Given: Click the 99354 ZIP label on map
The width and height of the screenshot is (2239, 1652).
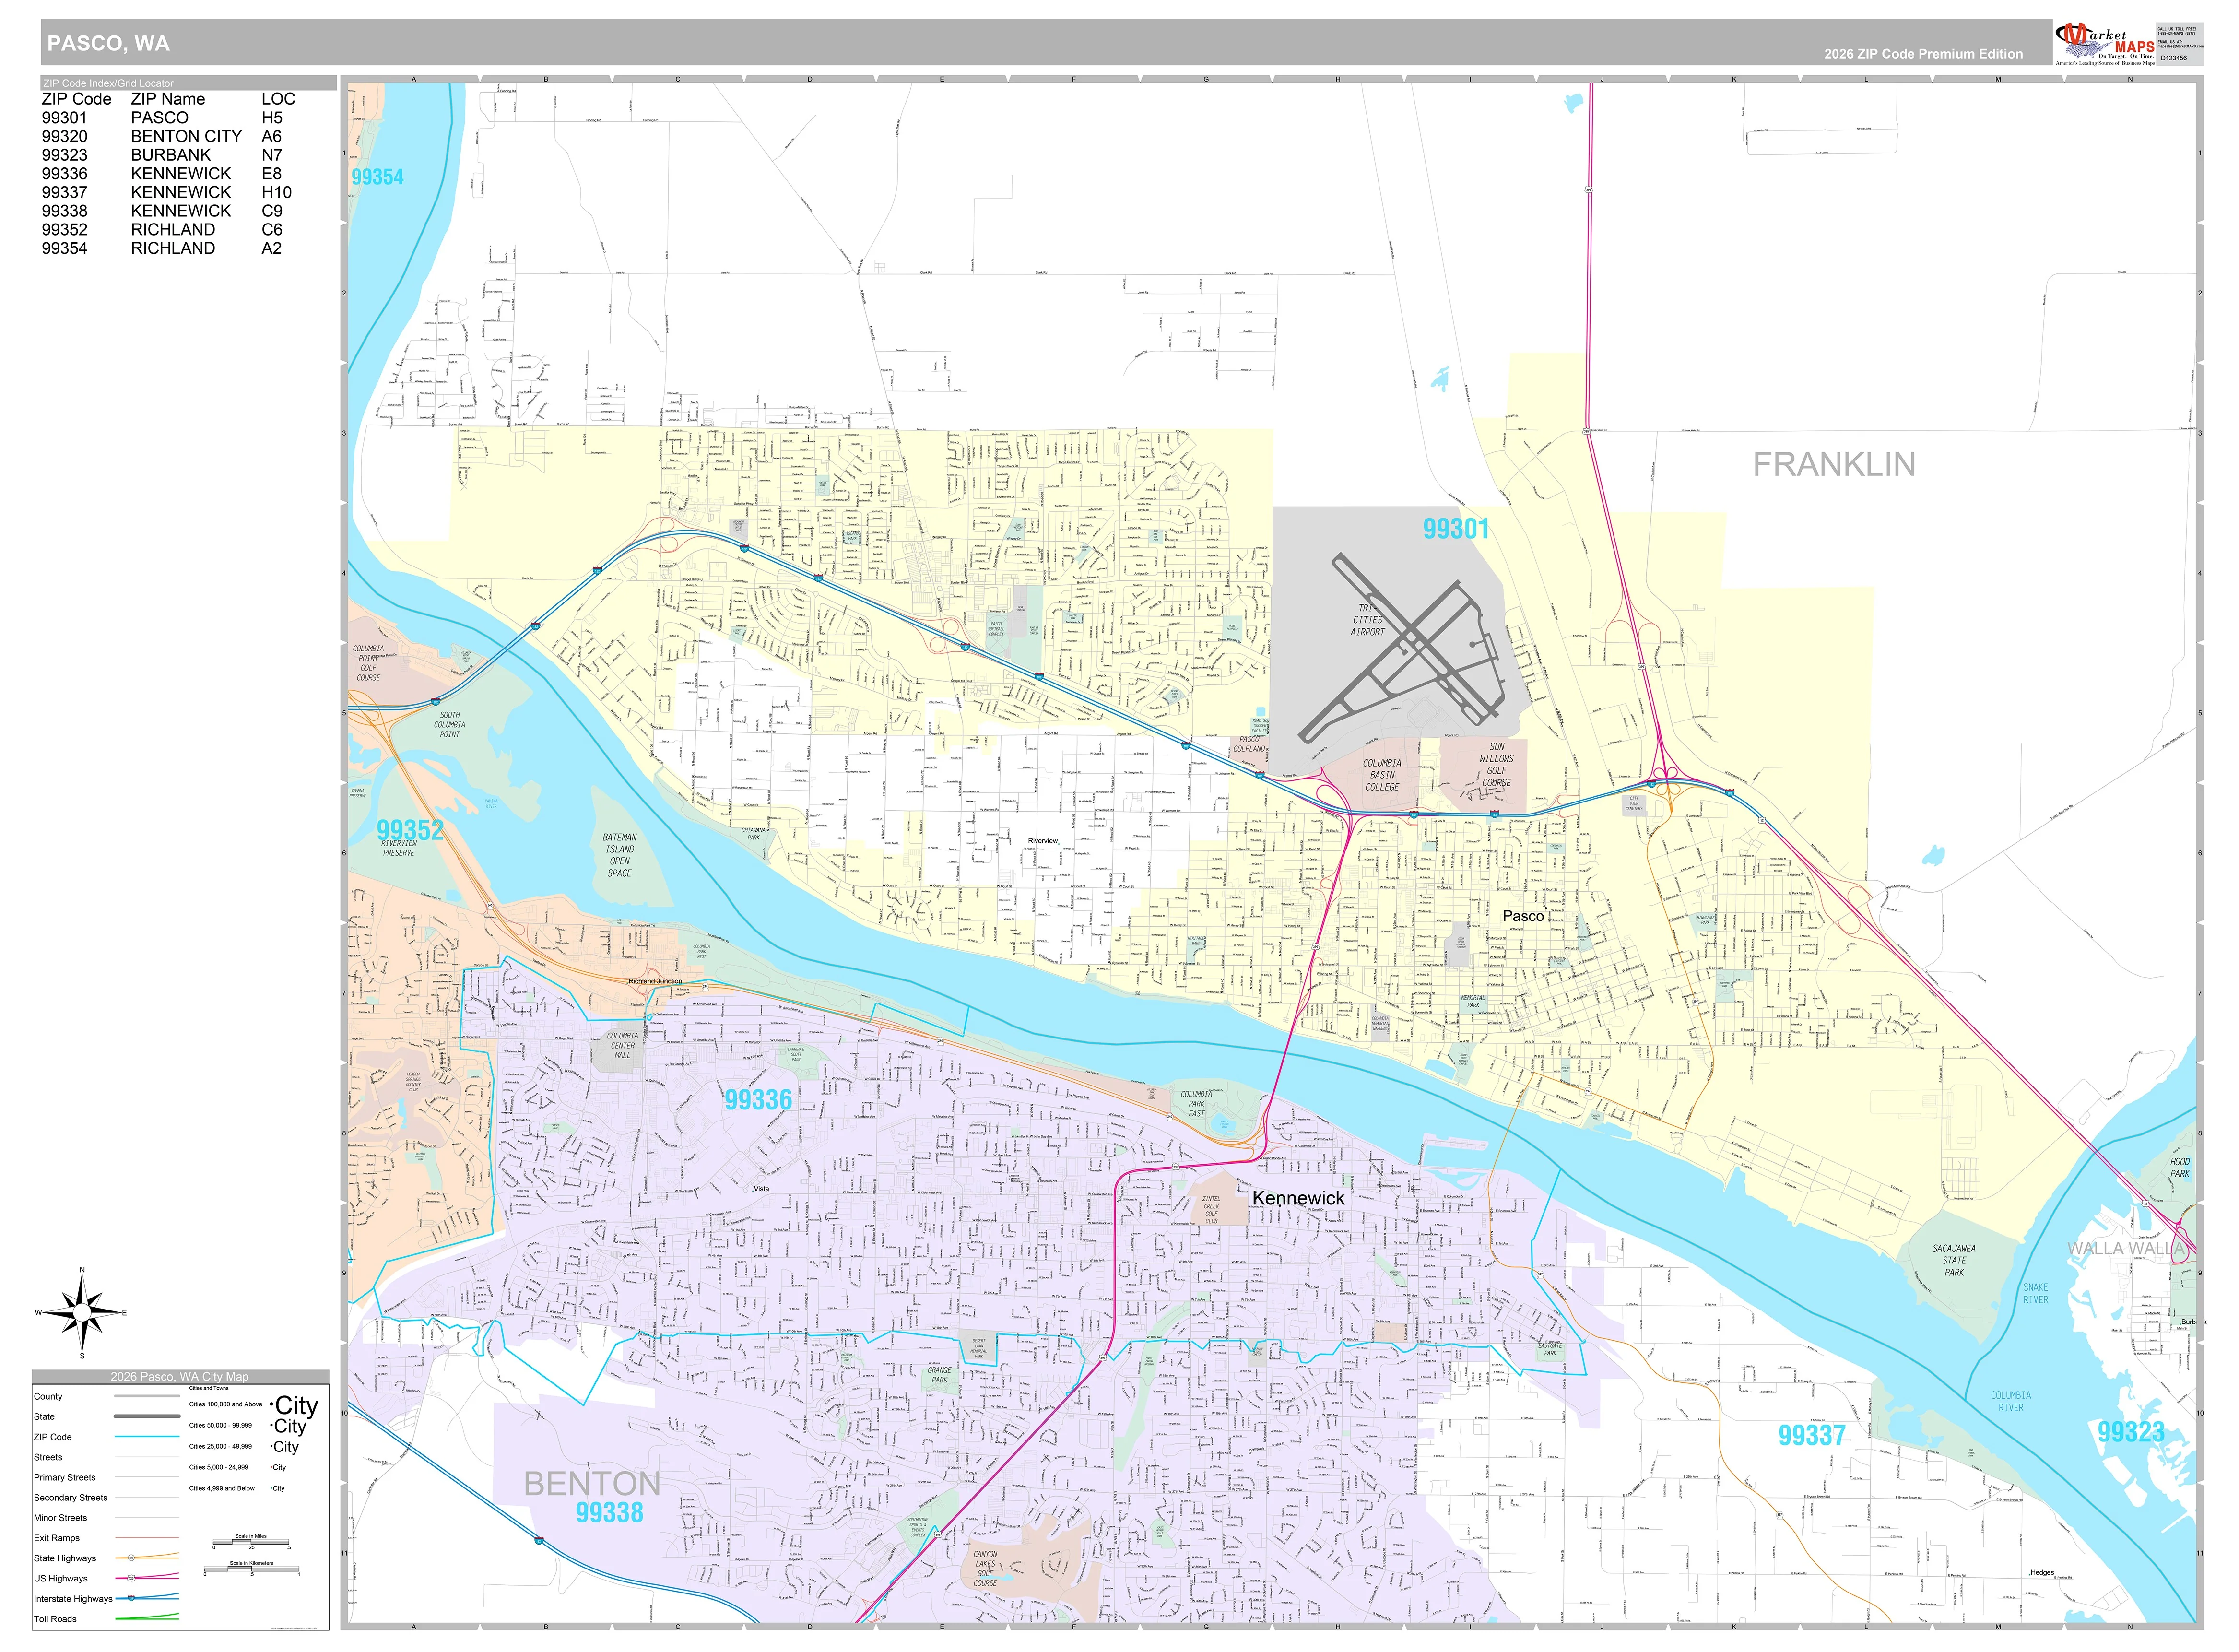Looking at the screenshot, I should (x=377, y=177).
